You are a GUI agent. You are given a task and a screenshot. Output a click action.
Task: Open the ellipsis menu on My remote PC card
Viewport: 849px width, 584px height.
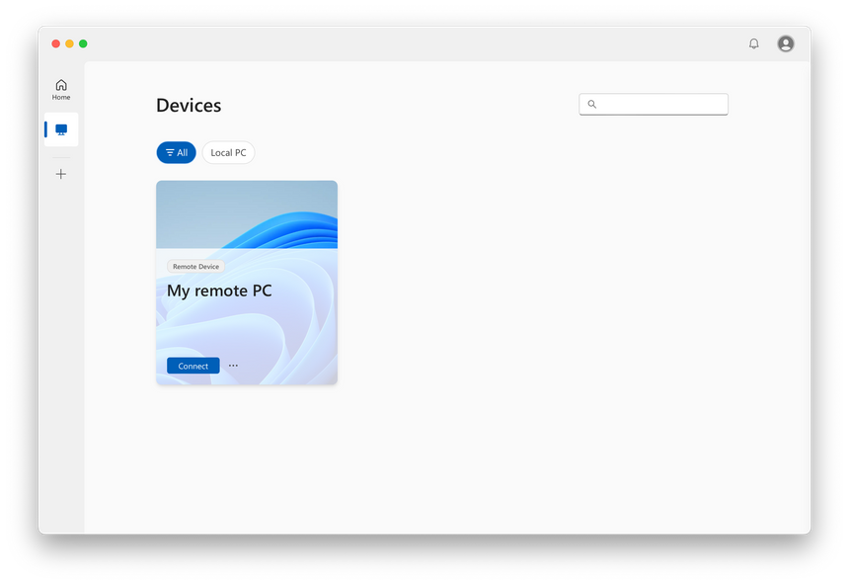tap(233, 365)
